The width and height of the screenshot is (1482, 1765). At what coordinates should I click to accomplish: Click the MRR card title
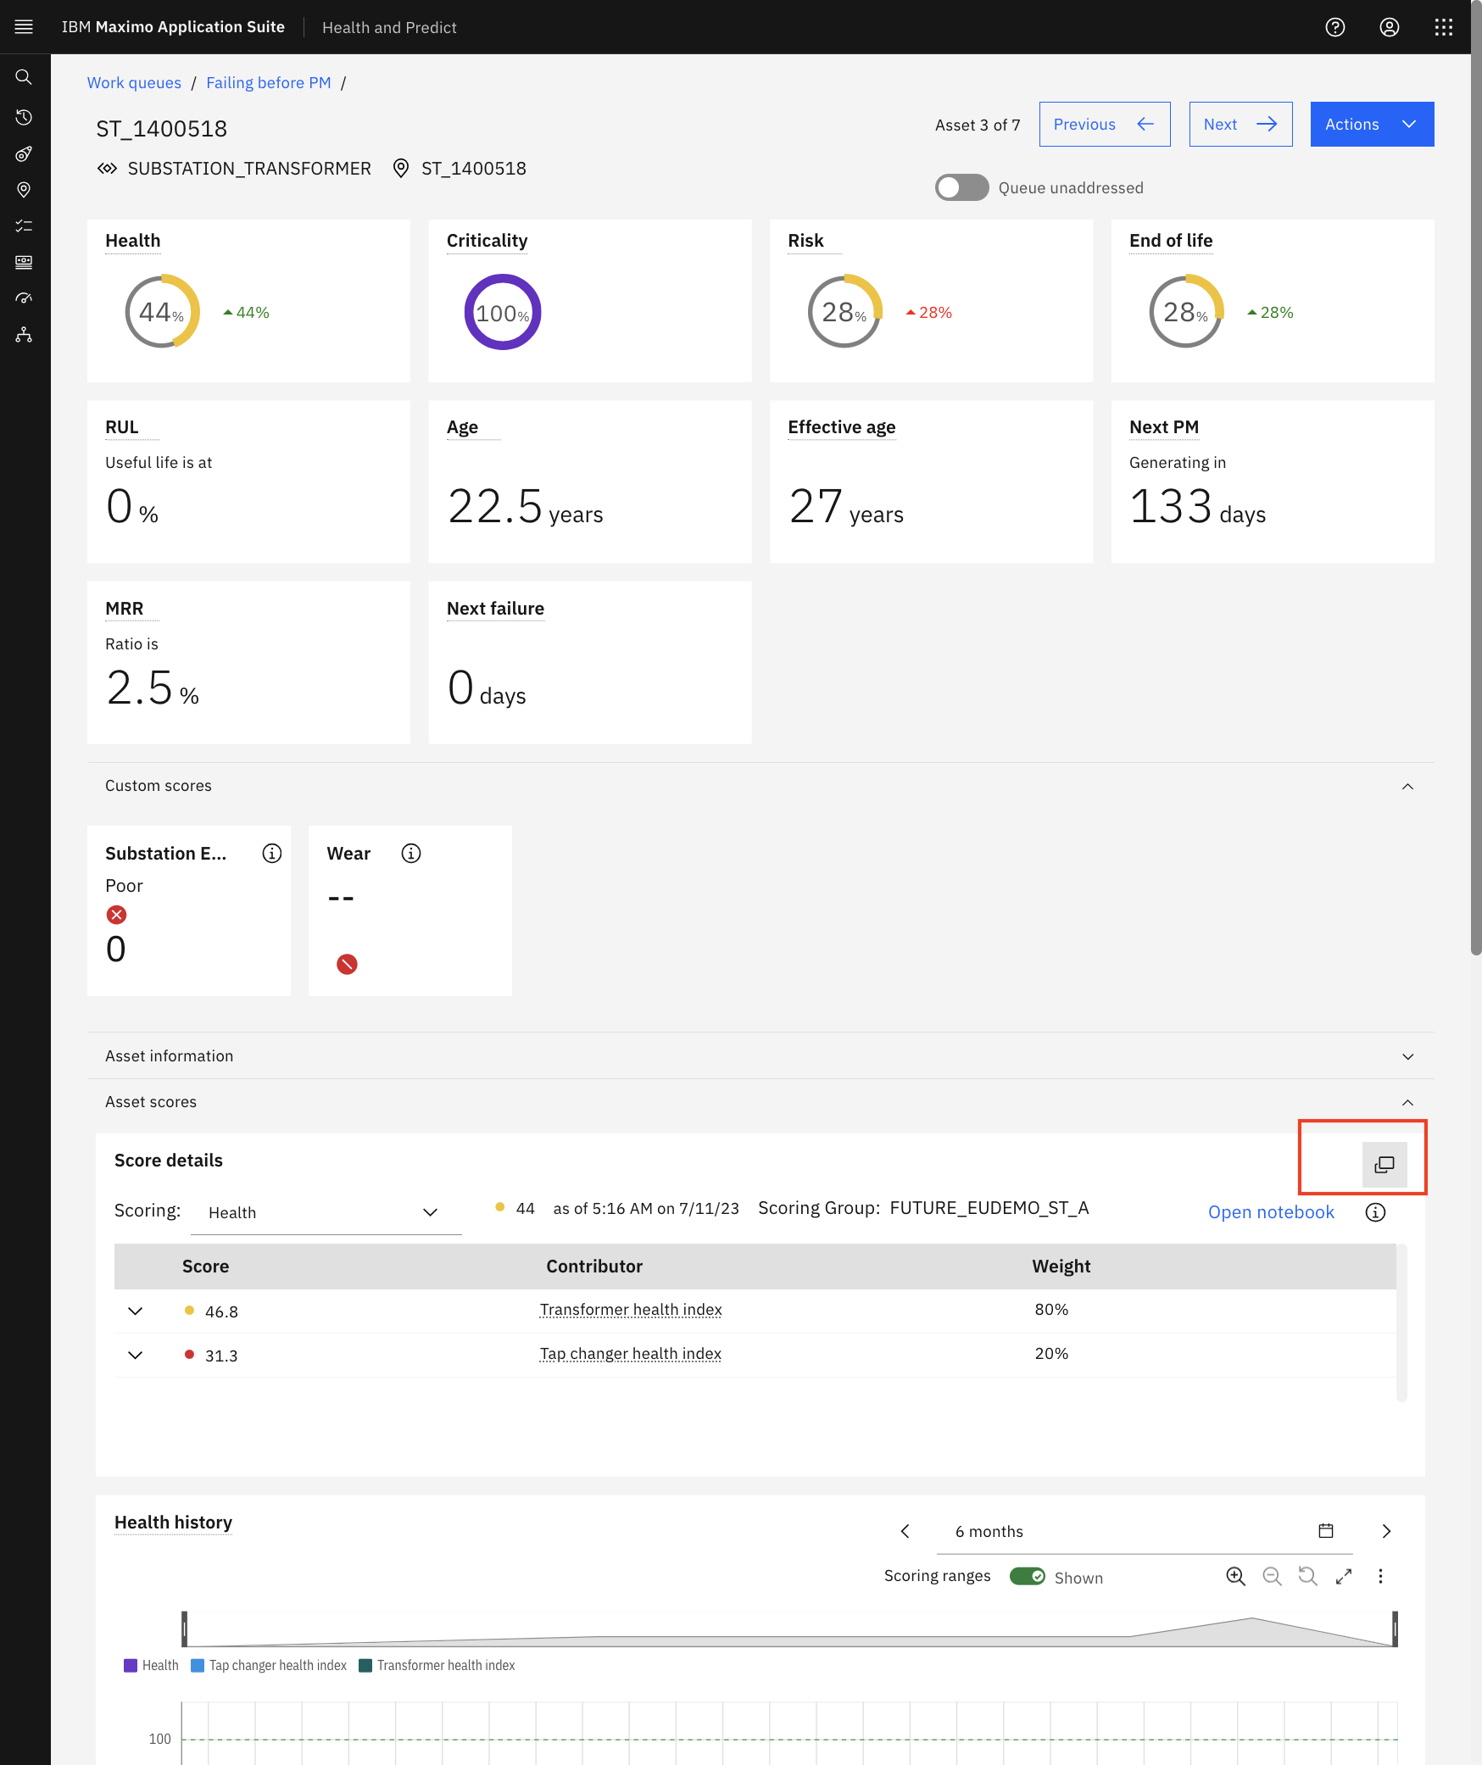(x=125, y=609)
